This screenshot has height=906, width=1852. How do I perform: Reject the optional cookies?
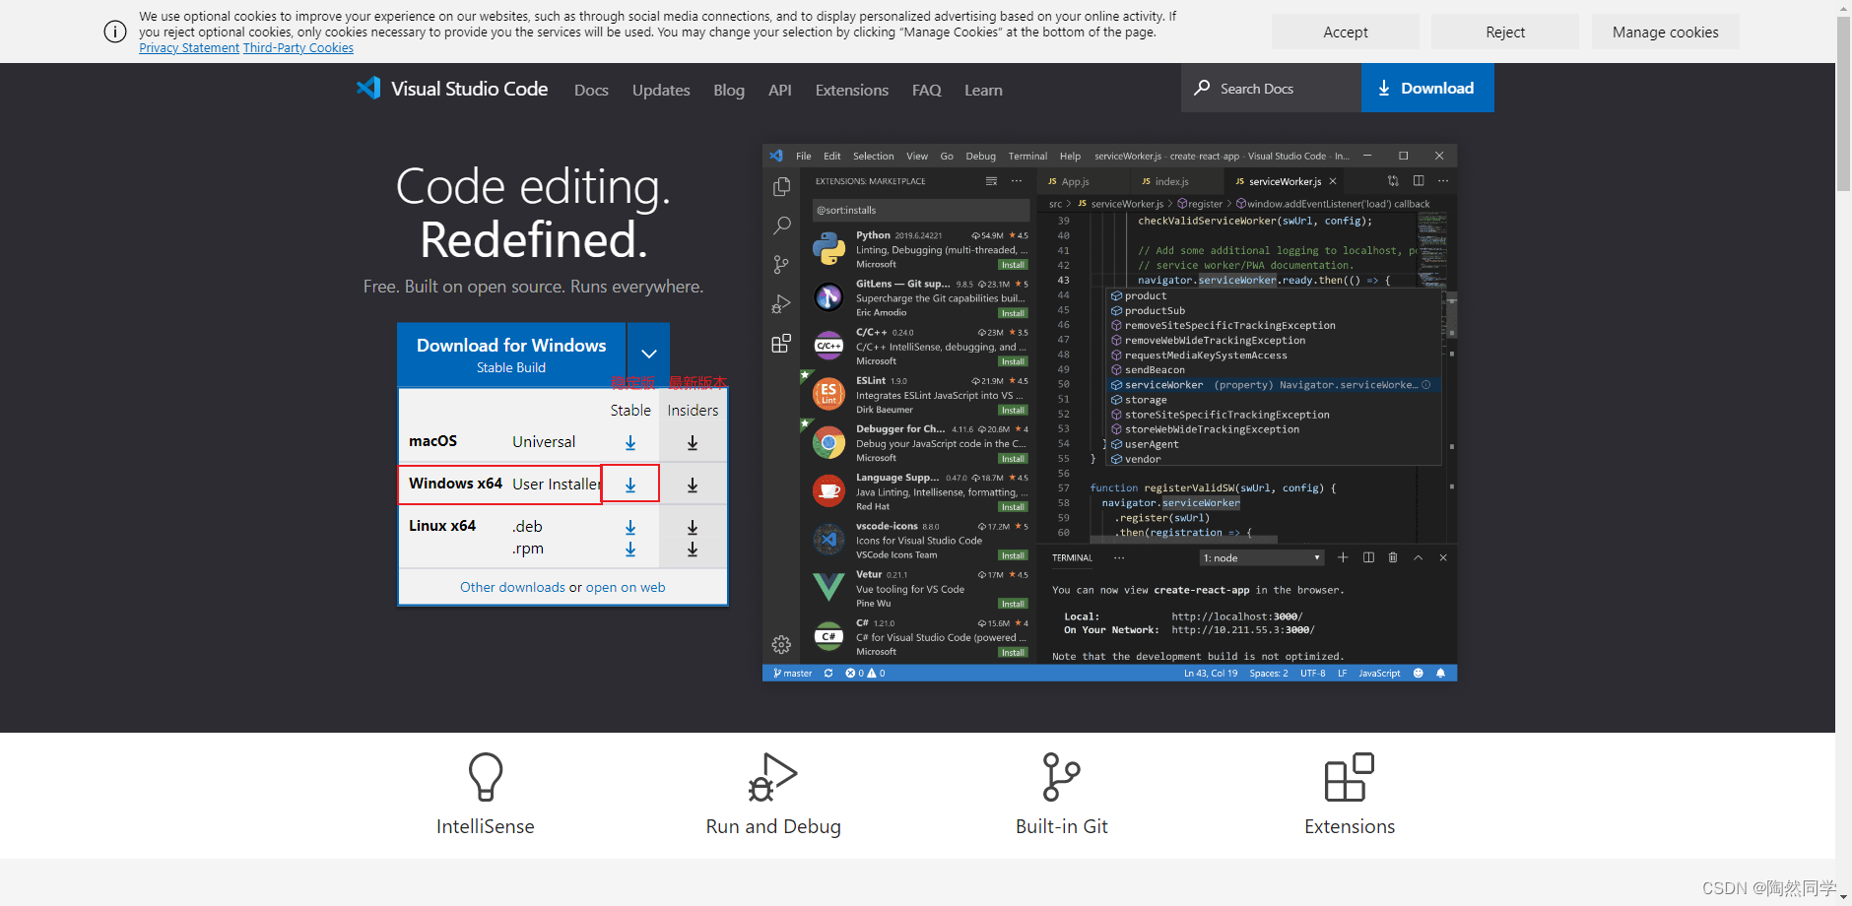1505,32
